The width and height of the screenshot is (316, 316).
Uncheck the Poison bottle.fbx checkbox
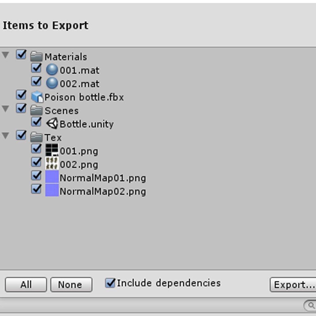(21, 95)
